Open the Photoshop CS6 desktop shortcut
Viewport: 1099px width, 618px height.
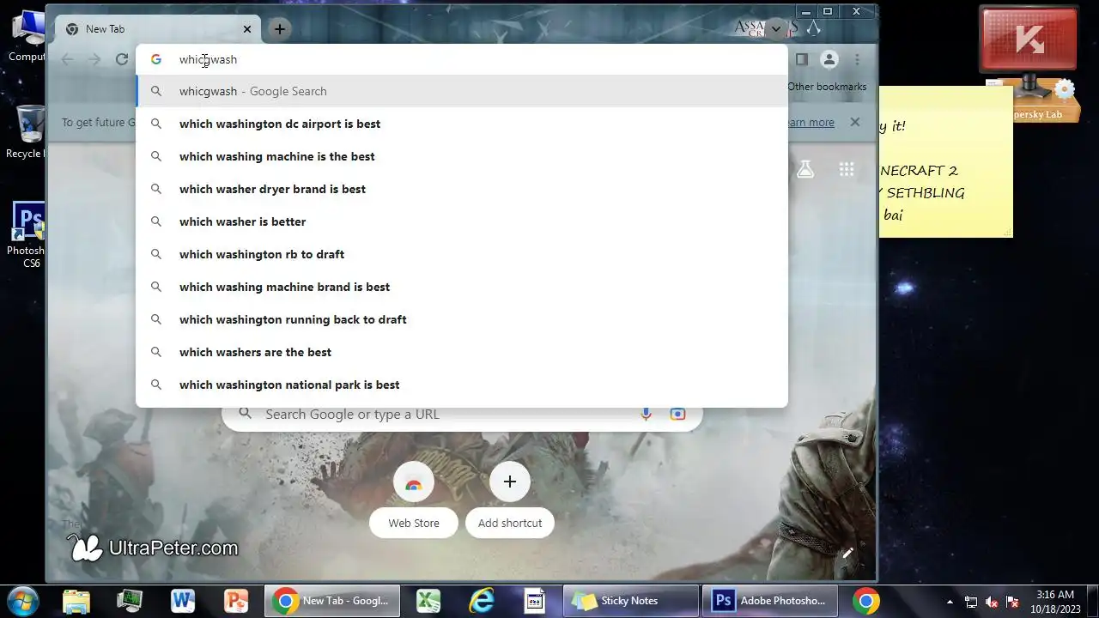(27, 235)
